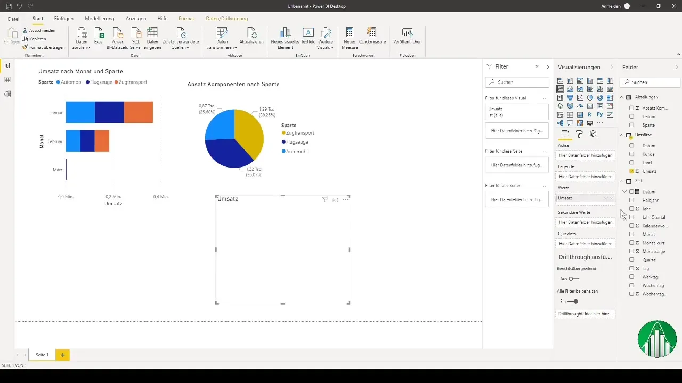This screenshot has height=383, width=682.
Task: Click the Excel data source icon
Action: (x=99, y=35)
